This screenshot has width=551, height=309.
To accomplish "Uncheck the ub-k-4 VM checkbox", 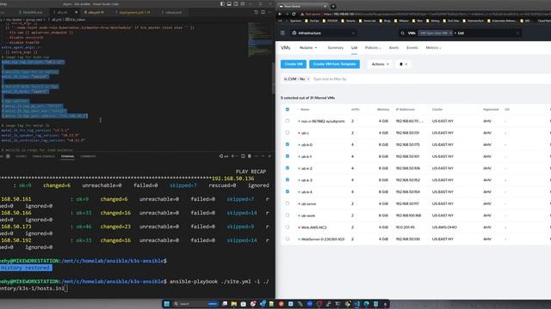I will pos(288,191).
